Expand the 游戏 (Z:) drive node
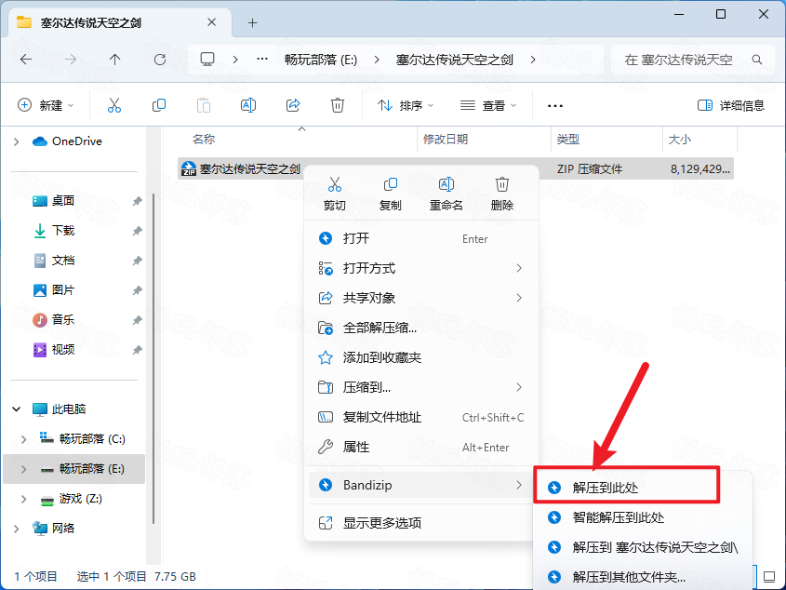The width and height of the screenshot is (786, 590). point(23,499)
